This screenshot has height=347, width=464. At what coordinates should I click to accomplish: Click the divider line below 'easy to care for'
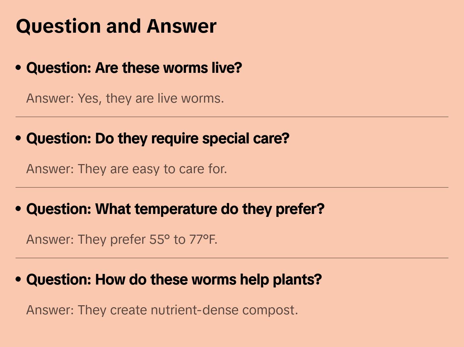(x=232, y=187)
